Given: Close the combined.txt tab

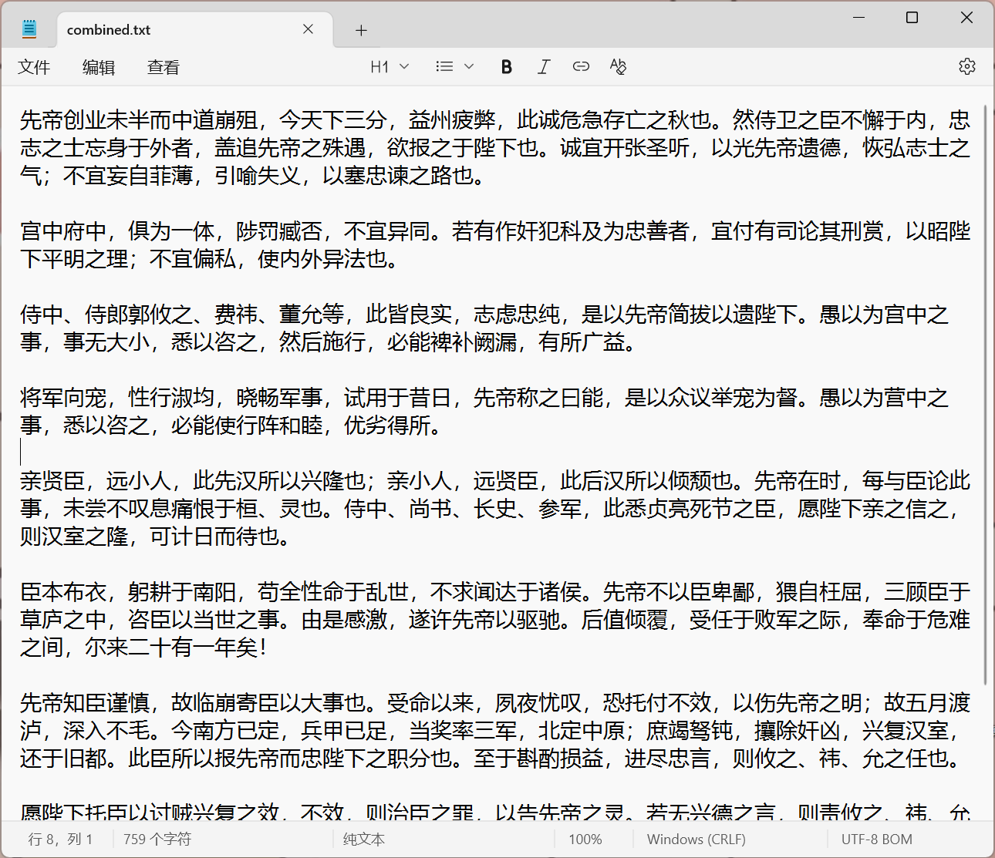Looking at the screenshot, I should click(x=308, y=29).
